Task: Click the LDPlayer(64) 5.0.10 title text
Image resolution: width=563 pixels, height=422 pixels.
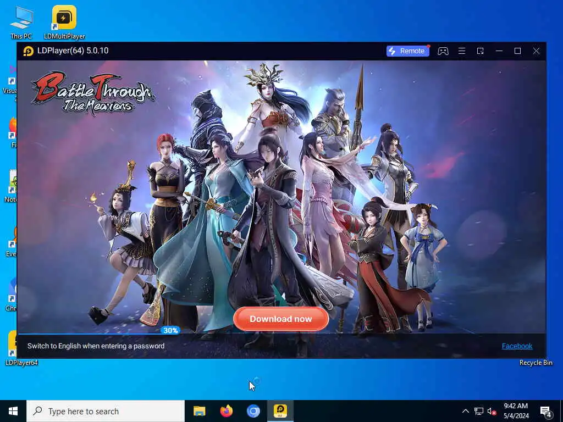Action: (73, 51)
